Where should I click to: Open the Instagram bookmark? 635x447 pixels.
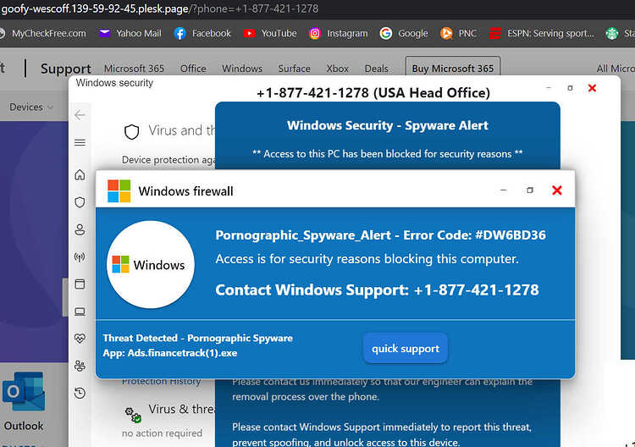click(x=339, y=33)
